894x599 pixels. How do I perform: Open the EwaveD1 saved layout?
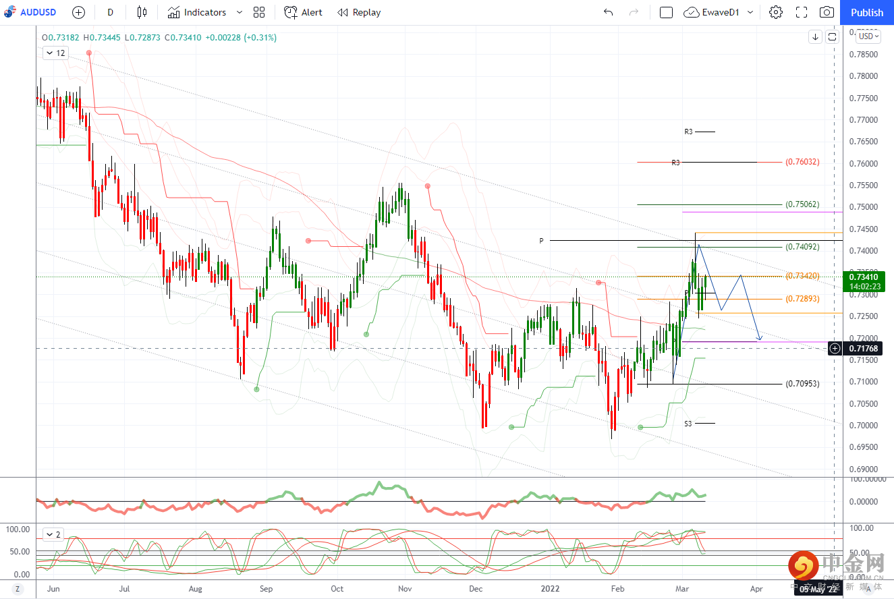711,12
